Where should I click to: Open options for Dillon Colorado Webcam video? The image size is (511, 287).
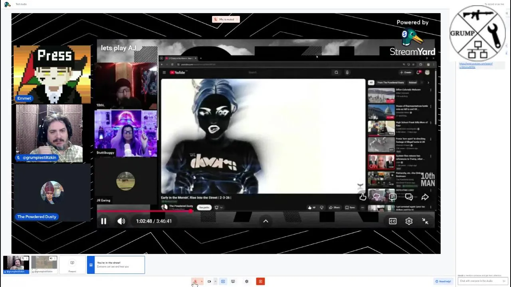coord(430,90)
